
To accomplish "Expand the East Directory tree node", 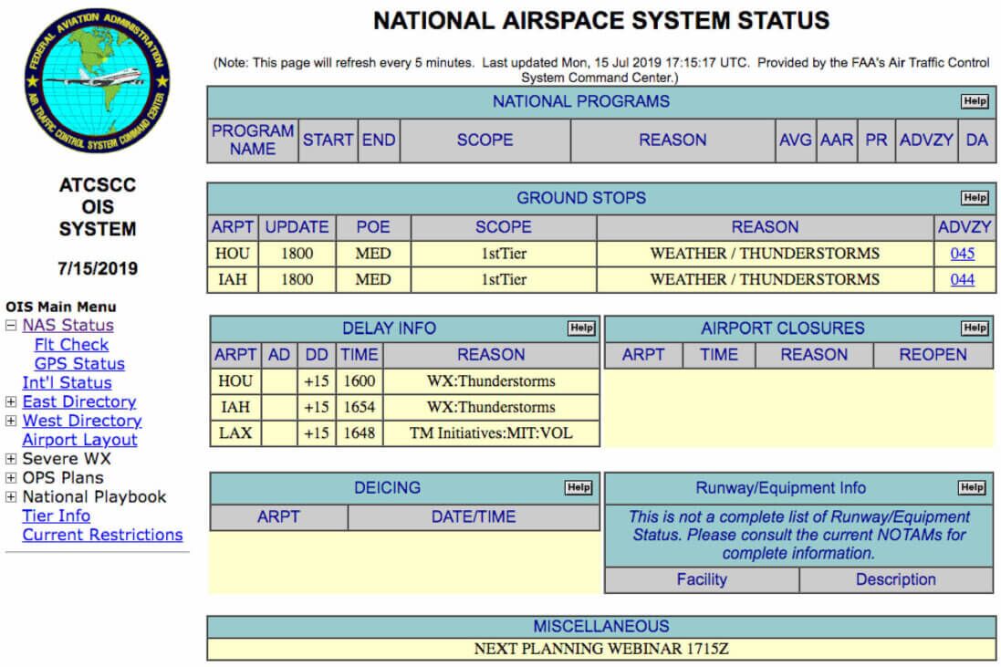I will 11,402.
